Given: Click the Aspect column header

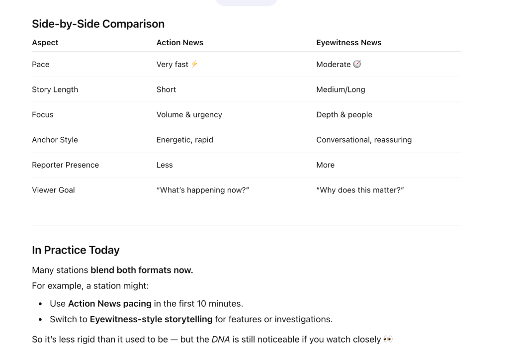Looking at the screenshot, I should point(45,43).
